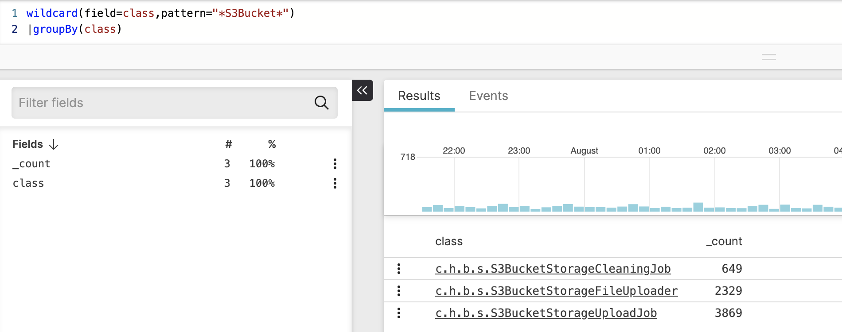
Task: Sort results by the class column header
Action: click(448, 241)
